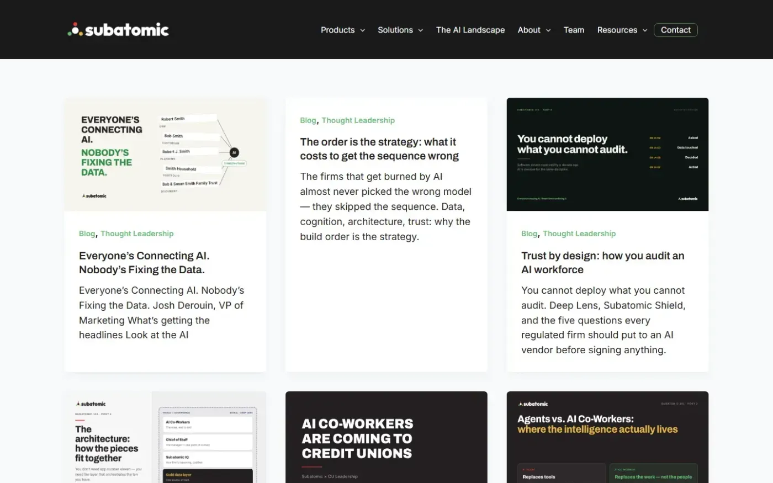Click the subatomic logo in the header
Screen dimensions: 773x483
coord(118,29)
